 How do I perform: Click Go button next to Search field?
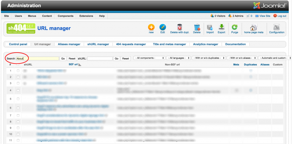click(63, 58)
